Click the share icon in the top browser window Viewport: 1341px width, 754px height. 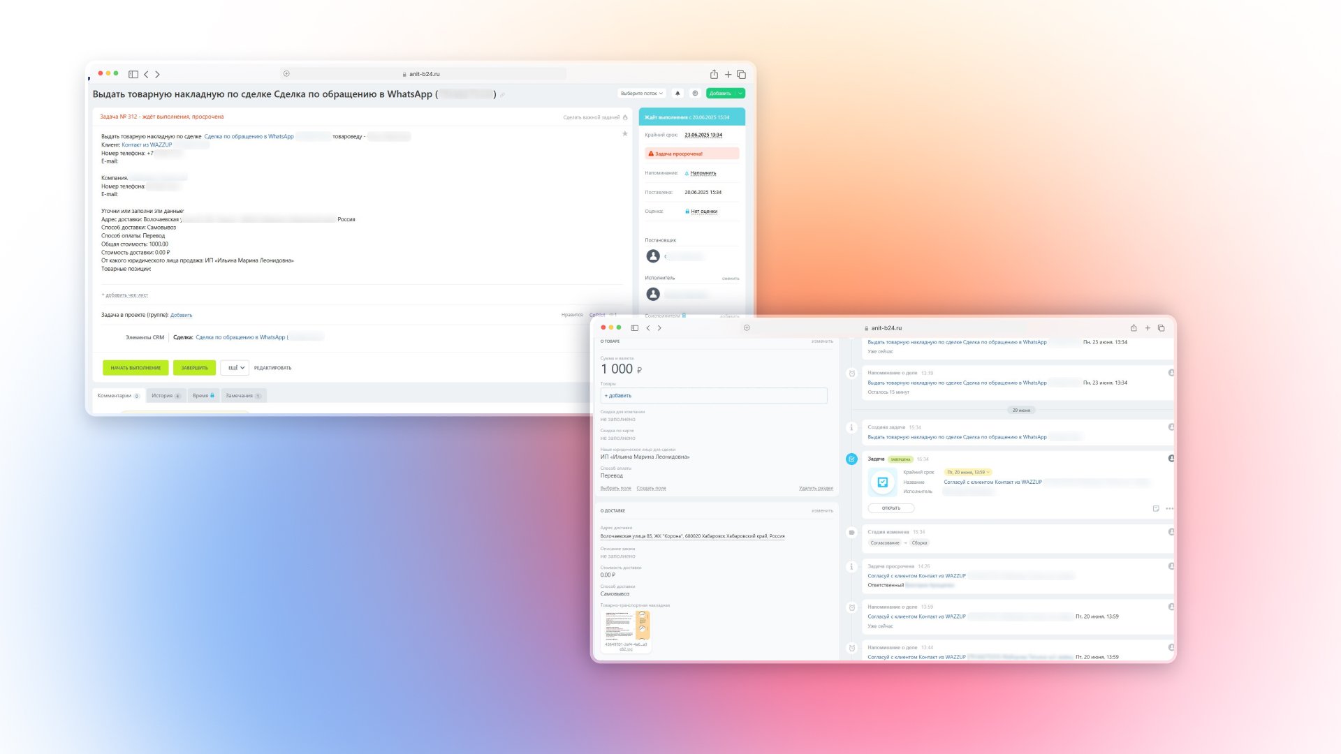click(x=714, y=74)
